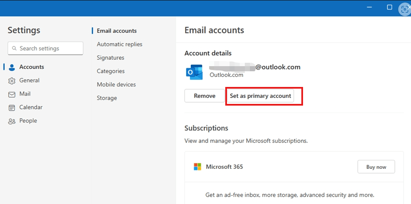Click the 'Get an ad-free inbox' description
Screen dimensions: 411x204
pos(289,195)
